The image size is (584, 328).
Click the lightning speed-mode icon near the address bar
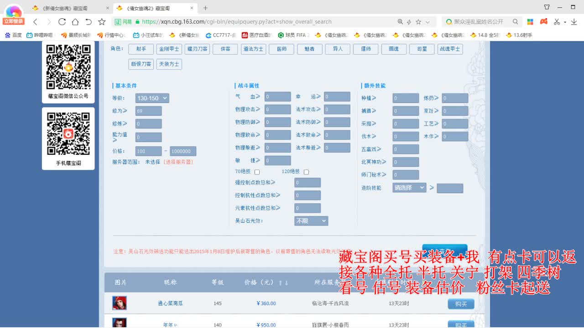tap(409, 21)
